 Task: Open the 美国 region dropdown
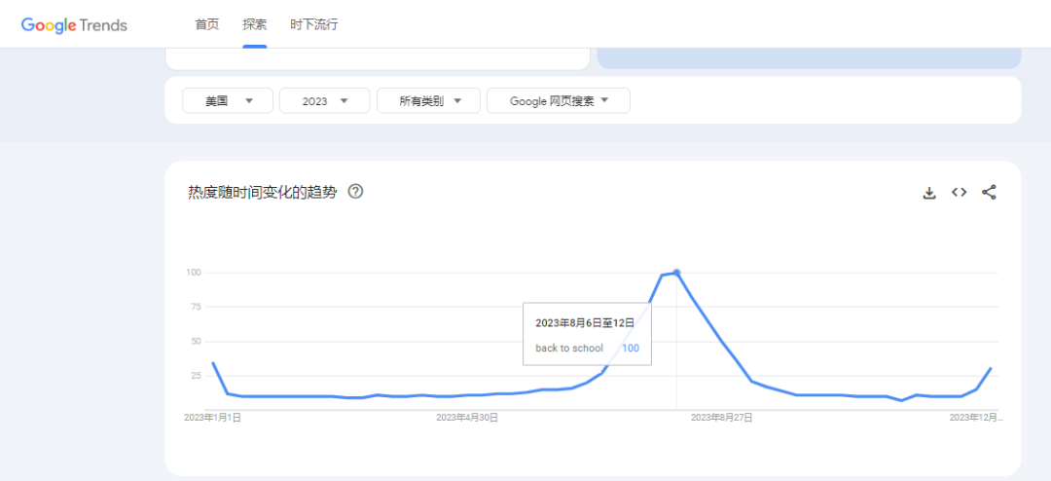click(228, 100)
